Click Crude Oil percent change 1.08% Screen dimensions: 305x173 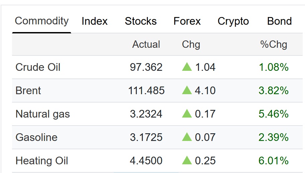[x=274, y=67]
